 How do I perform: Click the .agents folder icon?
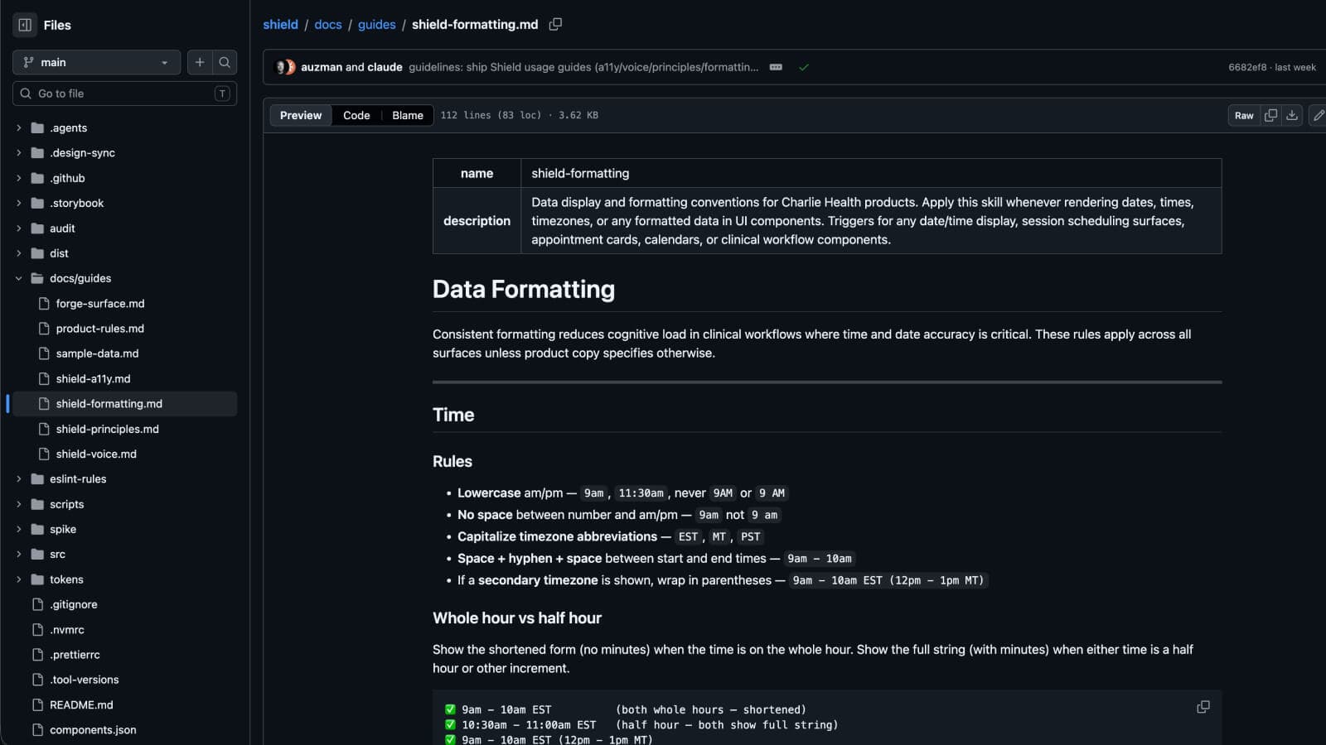pos(37,128)
